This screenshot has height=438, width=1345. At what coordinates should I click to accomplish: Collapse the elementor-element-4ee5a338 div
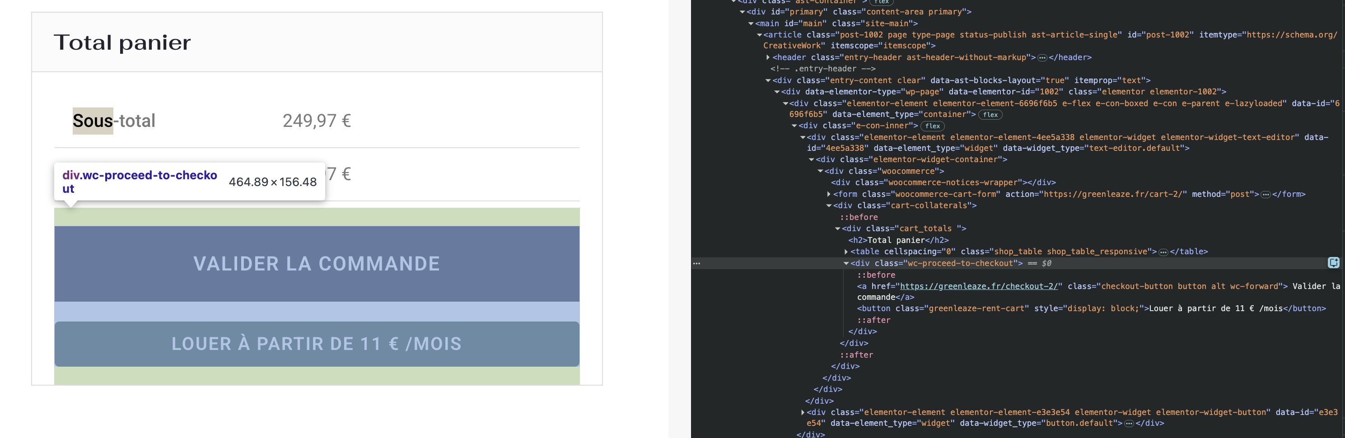pyautogui.click(x=803, y=137)
